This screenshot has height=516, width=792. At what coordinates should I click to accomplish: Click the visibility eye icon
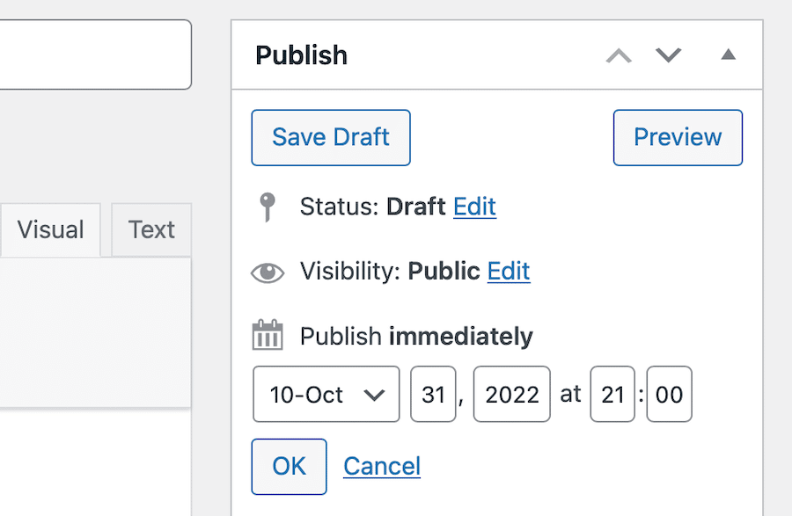(x=268, y=273)
